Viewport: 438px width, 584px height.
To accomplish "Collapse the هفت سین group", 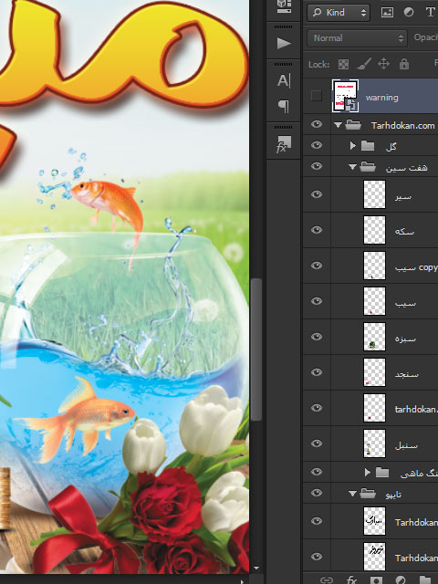I will 353,167.
